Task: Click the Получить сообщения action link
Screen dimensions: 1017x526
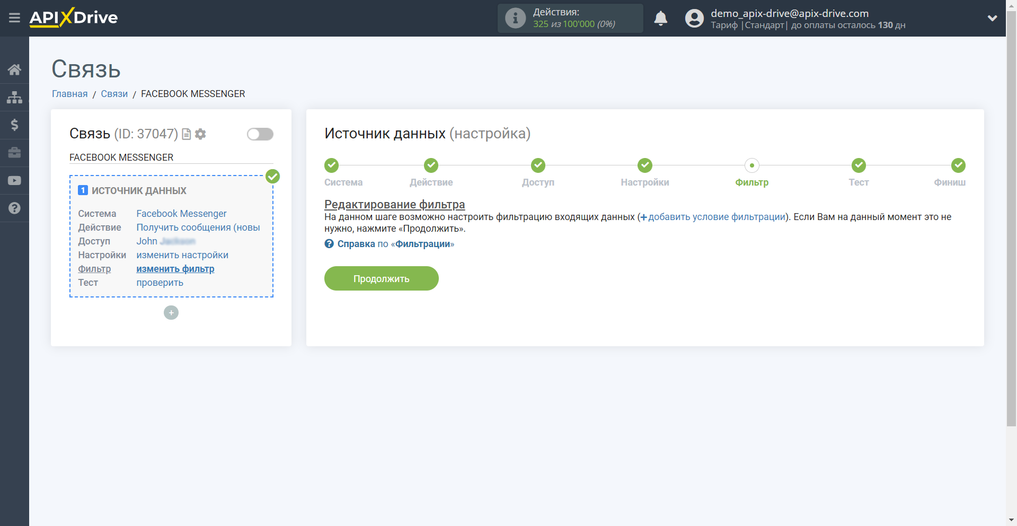Action: pyautogui.click(x=198, y=227)
